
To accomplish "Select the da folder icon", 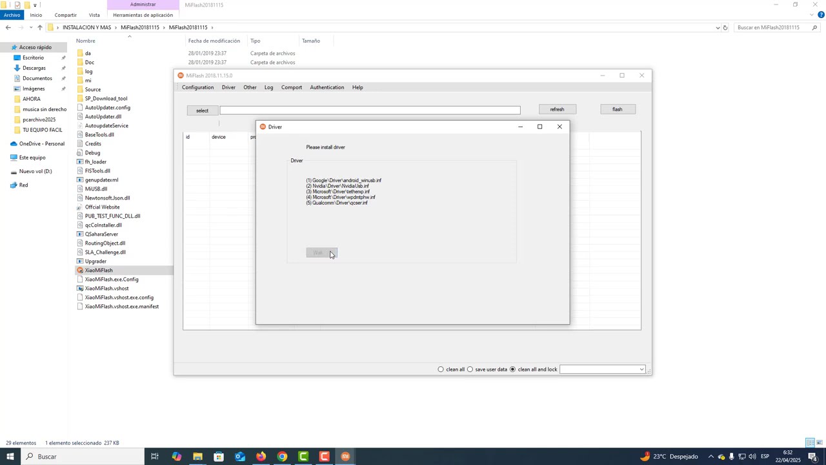I will tap(80, 53).
